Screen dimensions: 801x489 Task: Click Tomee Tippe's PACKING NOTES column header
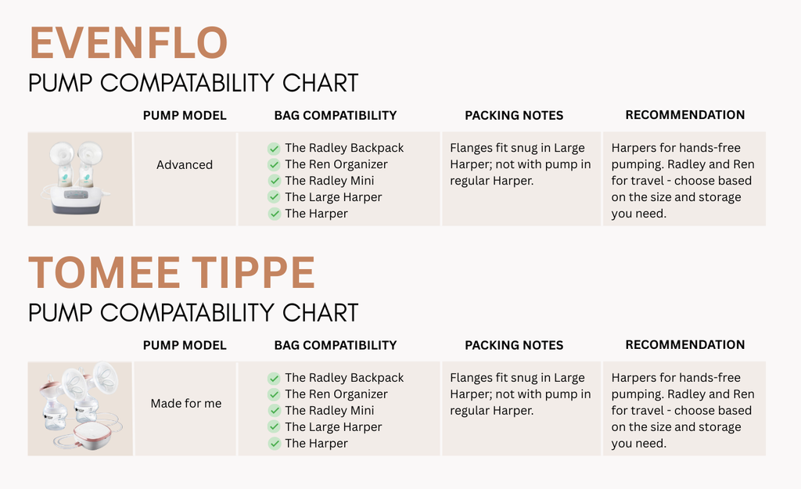click(514, 345)
